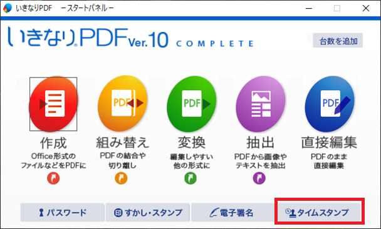Close the スタートパネル window
This screenshot has width=381, height=229.
(x=366, y=8)
